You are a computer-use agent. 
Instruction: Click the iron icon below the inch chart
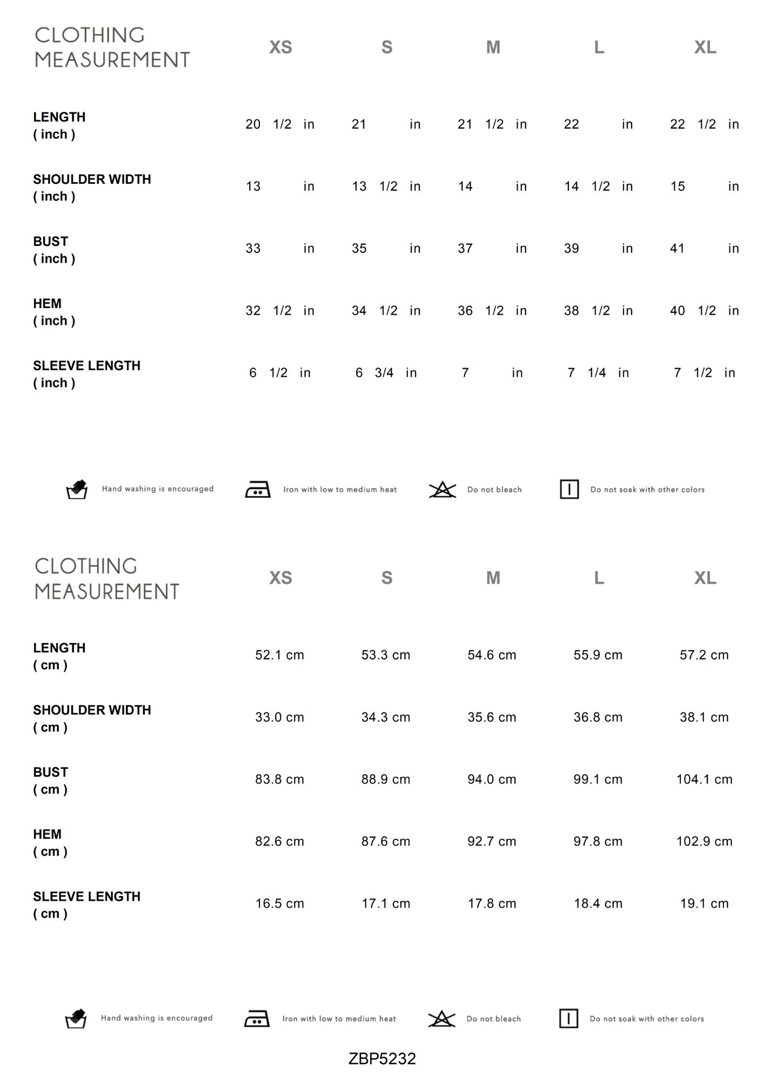click(x=258, y=490)
